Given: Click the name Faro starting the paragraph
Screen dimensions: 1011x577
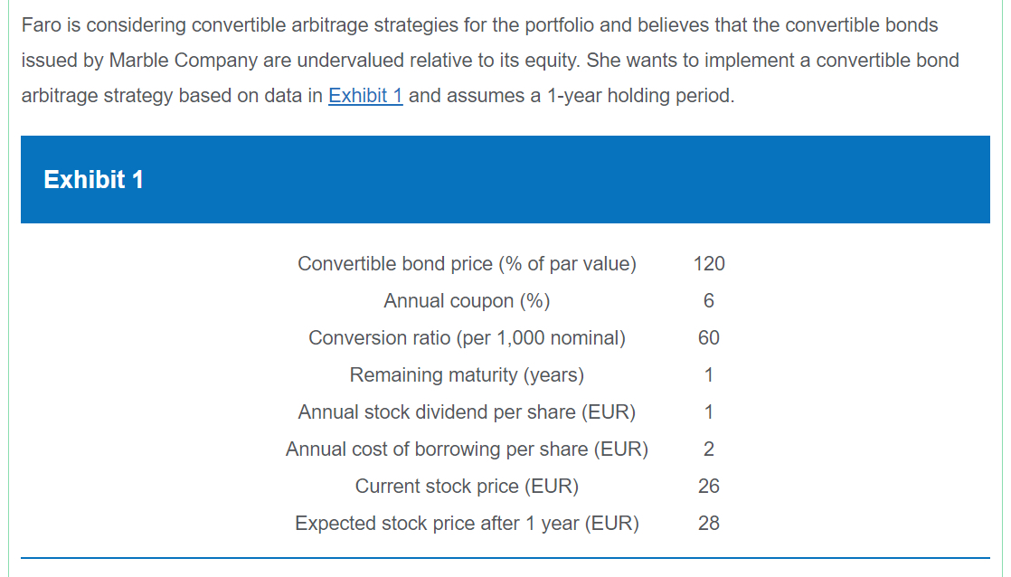Looking at the screenshot, I should tap(42, 25).
